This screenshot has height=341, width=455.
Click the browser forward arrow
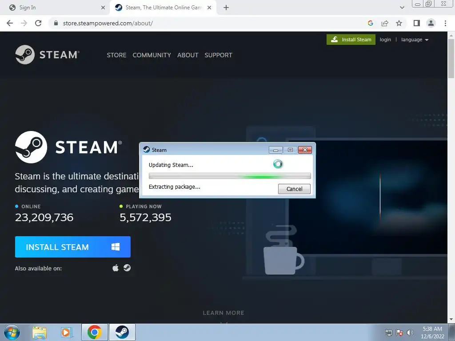(24, 23)
